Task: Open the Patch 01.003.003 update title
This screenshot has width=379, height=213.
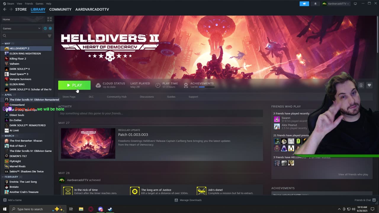Action: (x=133, y=135)
